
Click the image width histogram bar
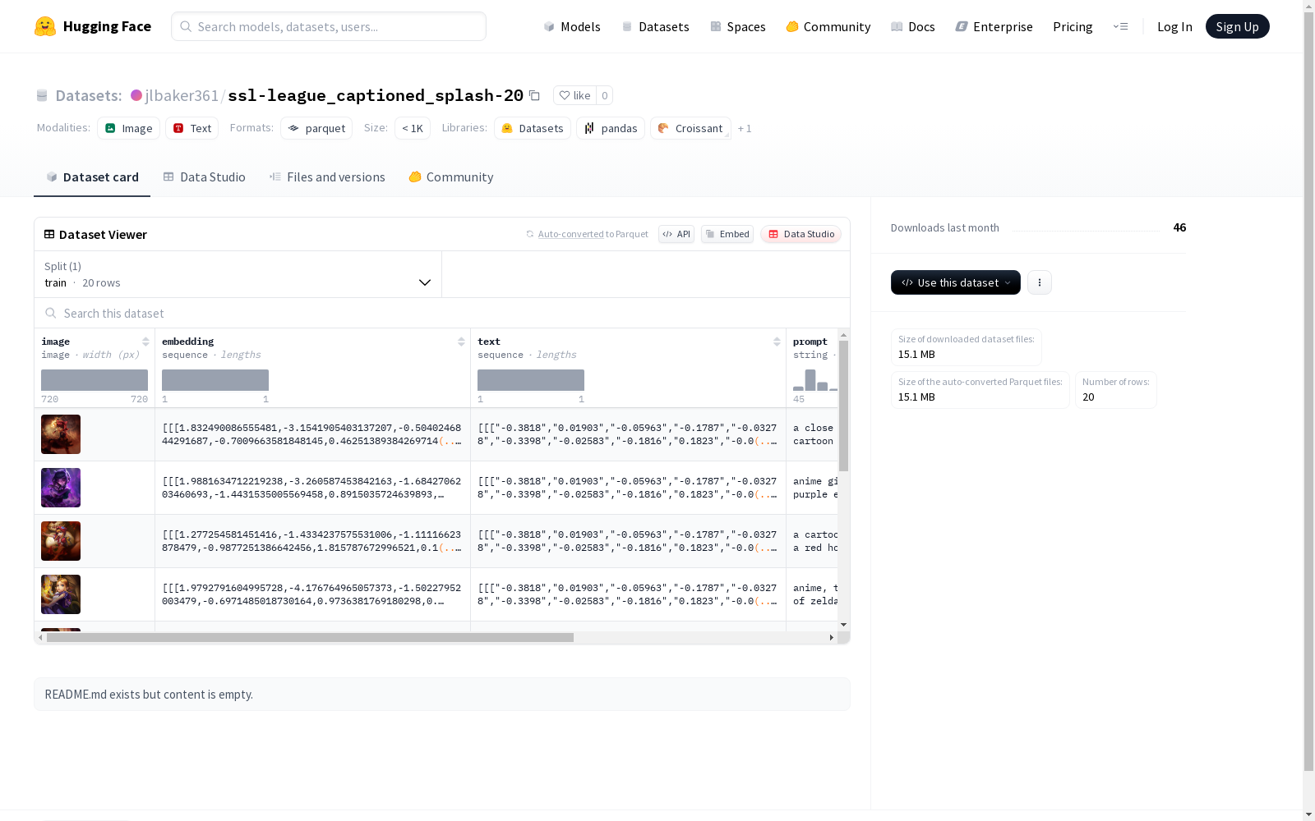95,380
